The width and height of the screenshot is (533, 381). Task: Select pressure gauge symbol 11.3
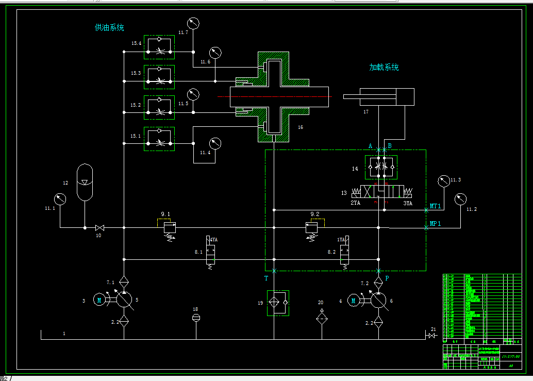[x=444, y=181]
